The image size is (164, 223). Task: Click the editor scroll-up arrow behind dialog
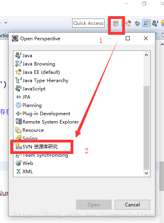point(162,44)
